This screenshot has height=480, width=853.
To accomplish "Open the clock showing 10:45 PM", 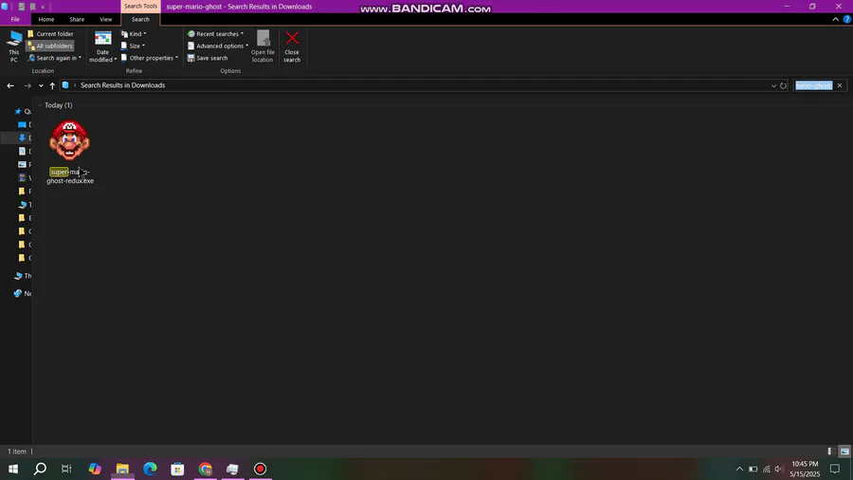I will 805,469.
